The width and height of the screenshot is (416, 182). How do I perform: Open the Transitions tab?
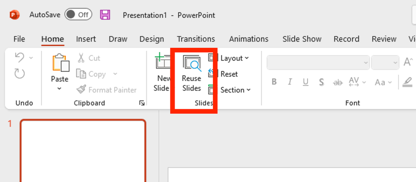click(196, 39)
